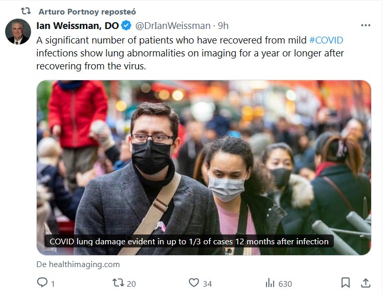This screenshot has width=383, height=294.
Task: Click the 9h timestamp
Action: 223,26
